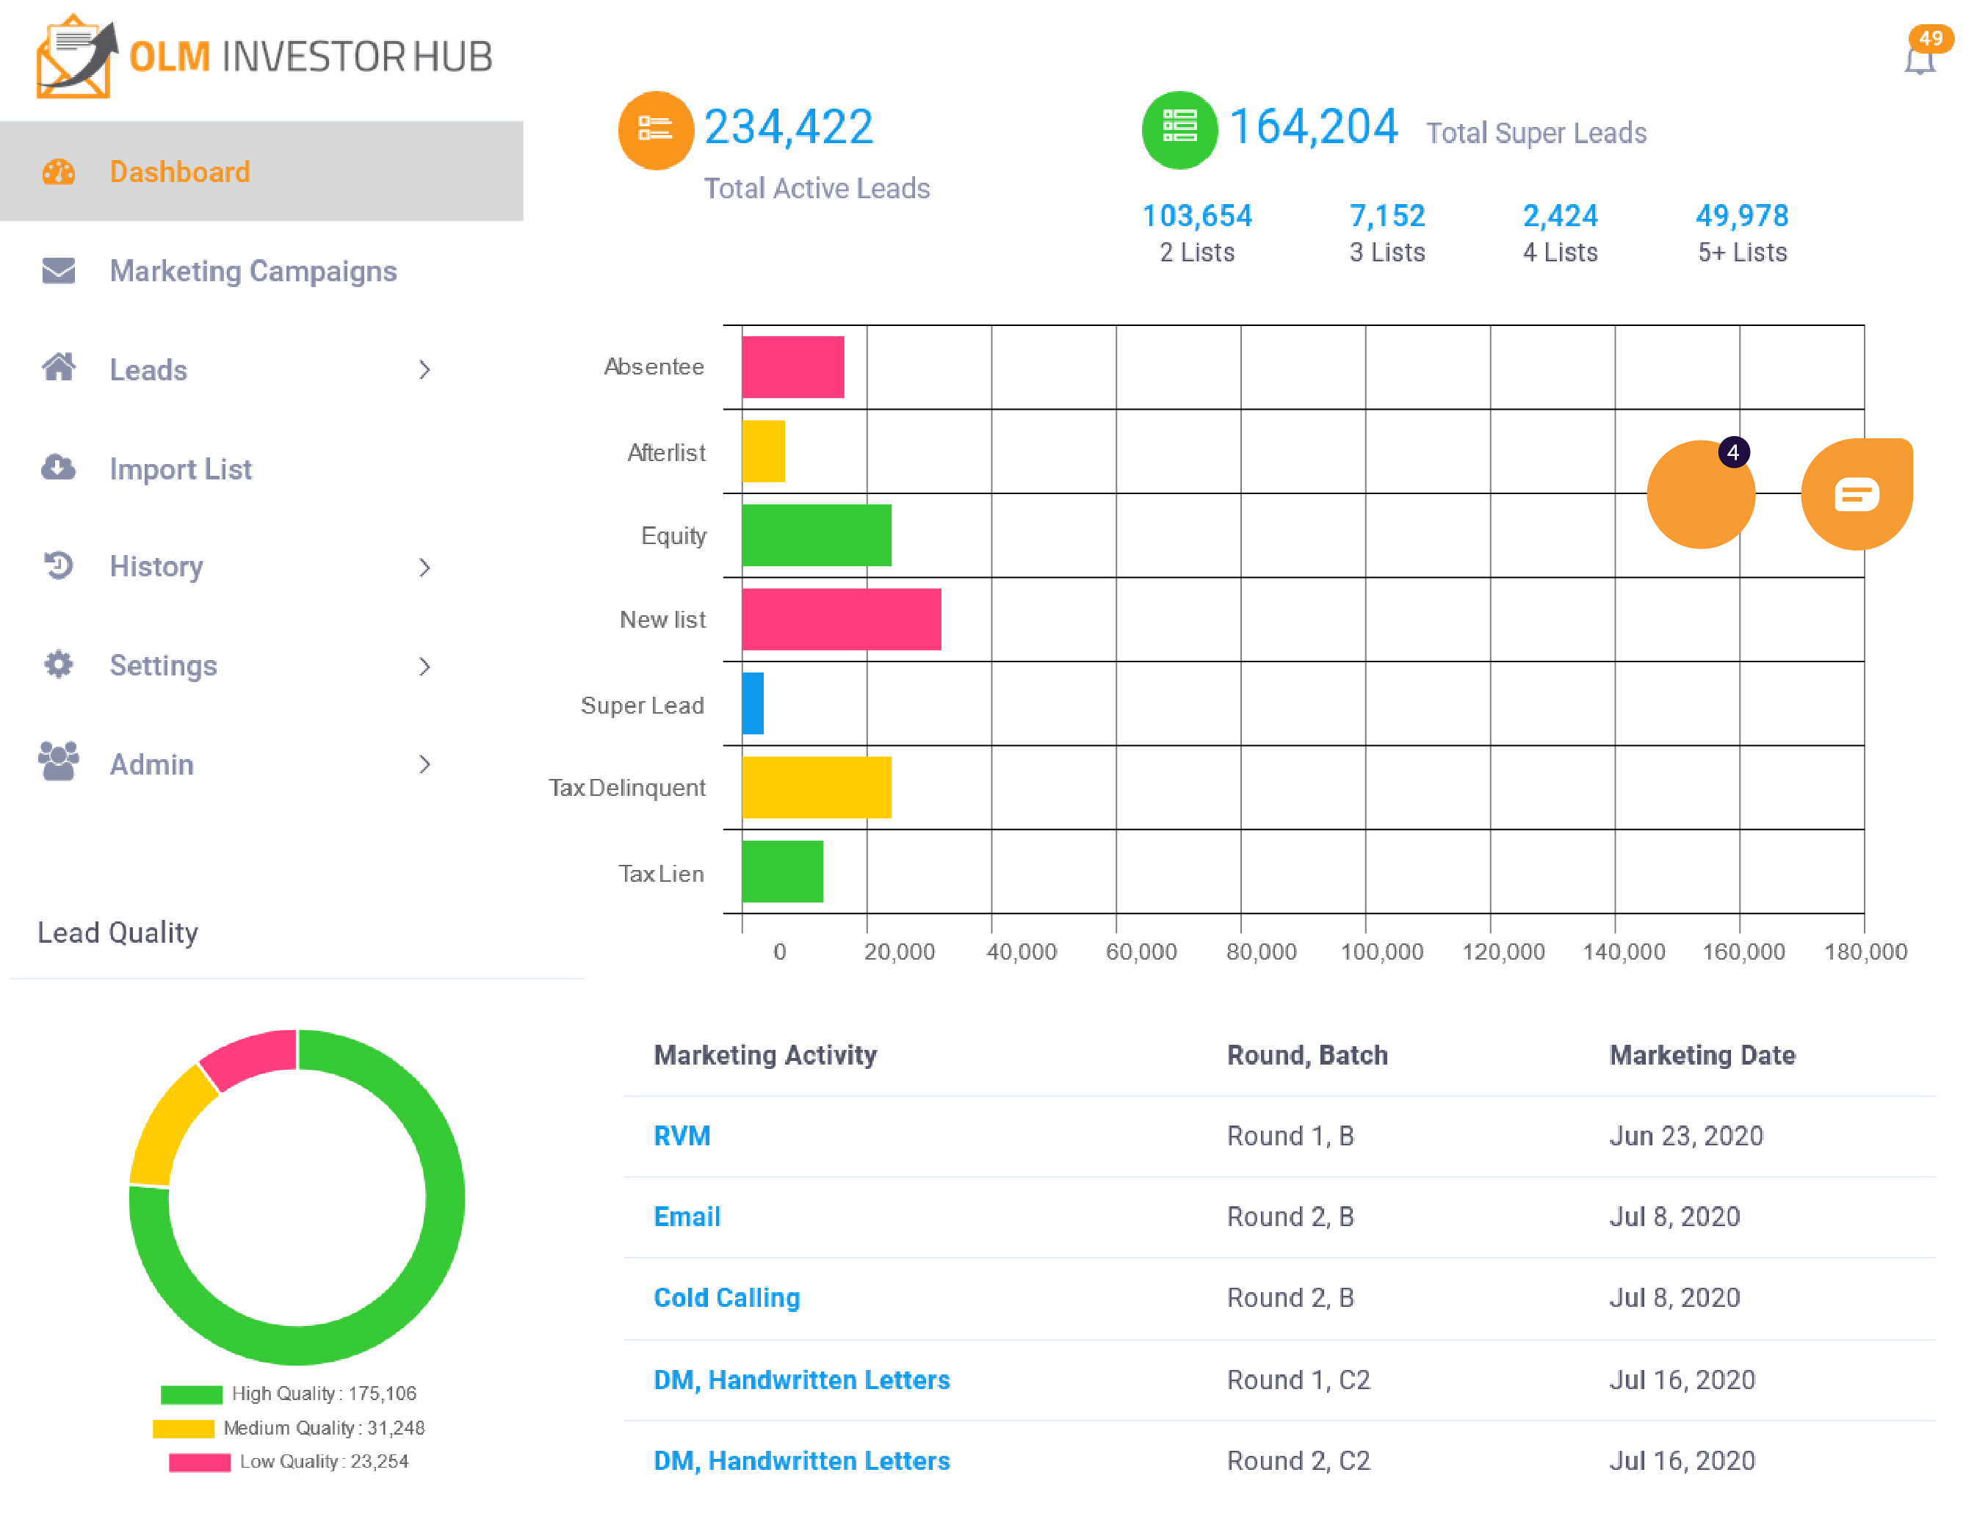Click the green Total Super Leads icon
Screen dimensions: 1988x1533
(1179, 129)
